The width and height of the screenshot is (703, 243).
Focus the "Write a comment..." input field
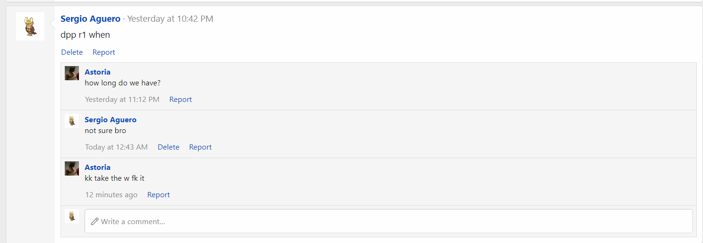click(388, 221)
